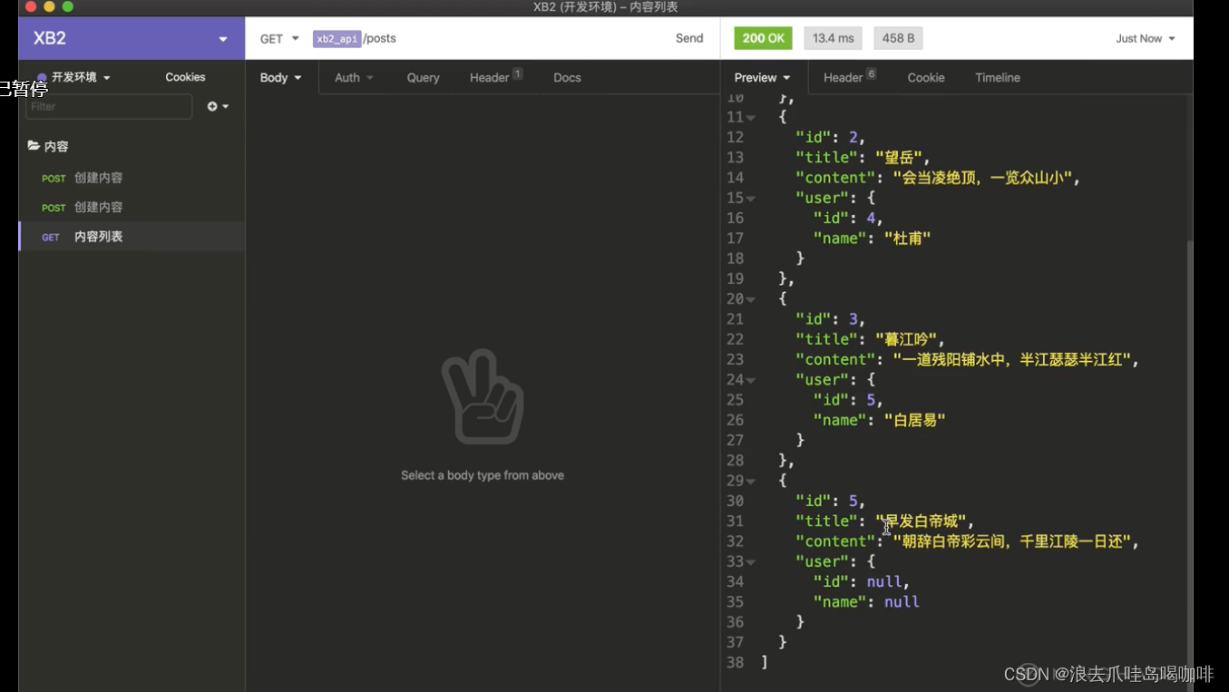This screenshot has width=1229, height=692.
Task: Click the name value "白居易"
Action: coord(914,420)
